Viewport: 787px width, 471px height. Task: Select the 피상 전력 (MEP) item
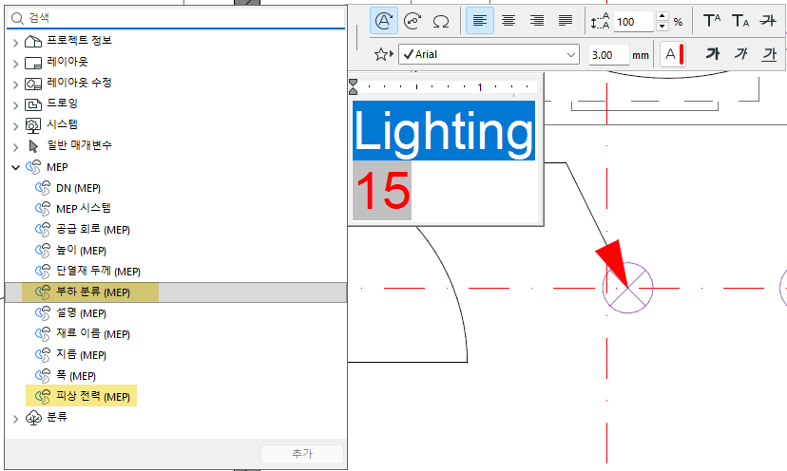(x=176, y=396)
